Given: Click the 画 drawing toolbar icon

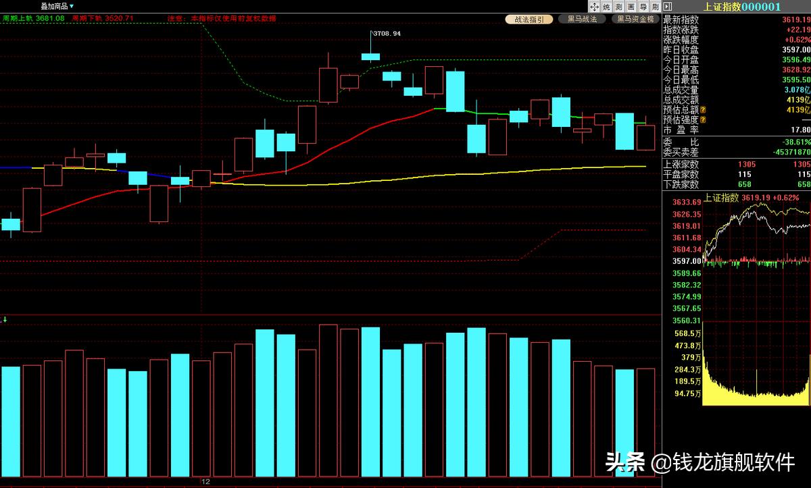Looking at the screenshot, I should (x=629, y=6).
